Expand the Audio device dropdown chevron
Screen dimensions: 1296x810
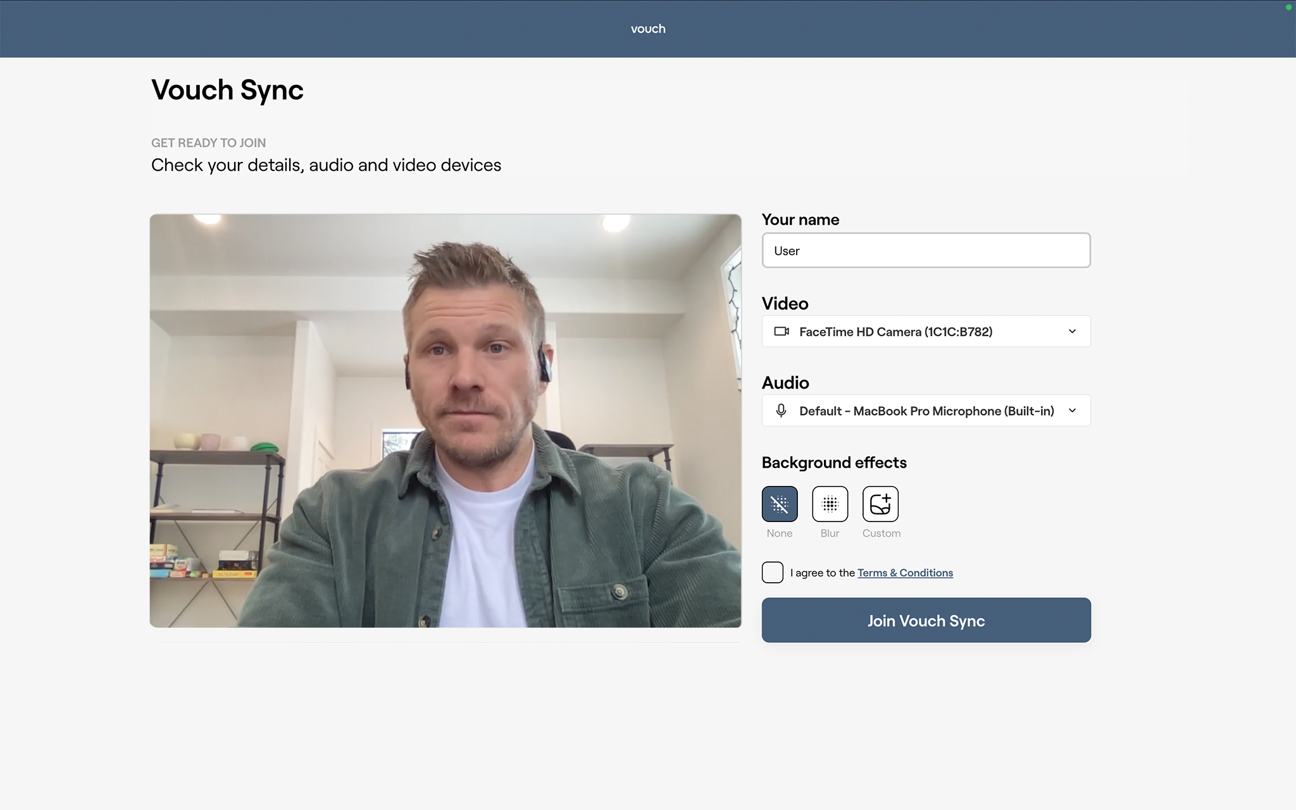click(1072, 411)
